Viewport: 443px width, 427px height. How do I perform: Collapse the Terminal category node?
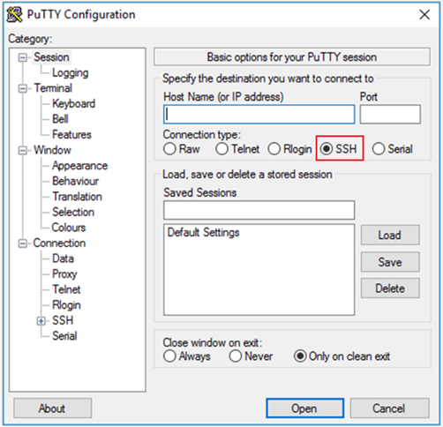pos(23,88)
